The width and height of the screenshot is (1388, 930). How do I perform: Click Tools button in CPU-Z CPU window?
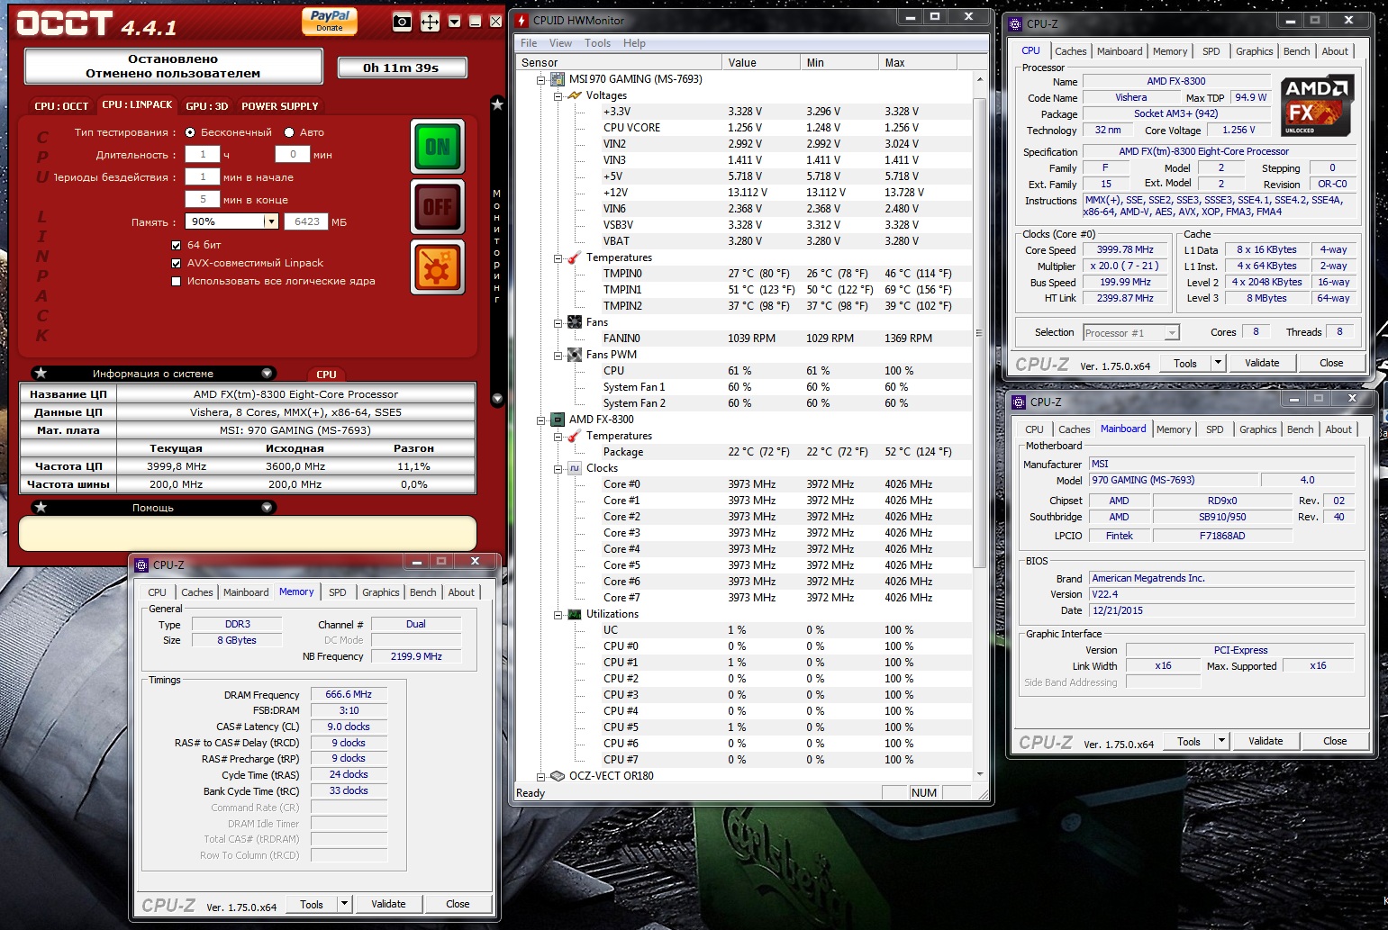(1185, 363)
